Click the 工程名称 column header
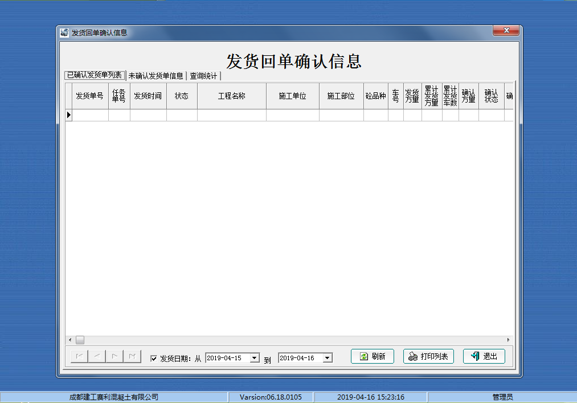This screenshot has height=403, width=577. [x=232, y=96]
